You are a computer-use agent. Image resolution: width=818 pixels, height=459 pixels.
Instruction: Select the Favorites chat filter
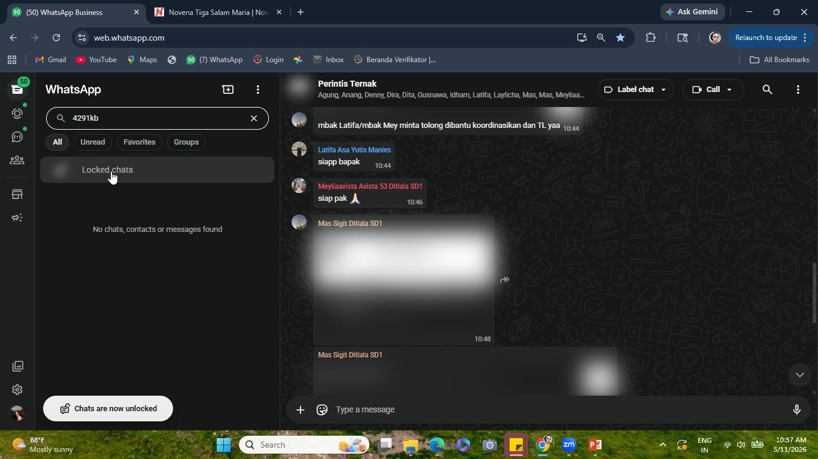point(140,142)
